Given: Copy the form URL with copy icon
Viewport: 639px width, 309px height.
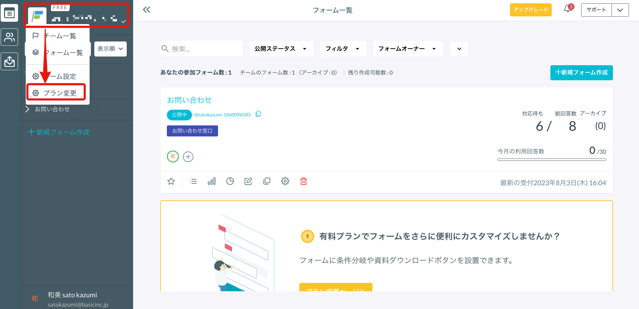Looking at the screenshot, I should click(x=258, y=114).
